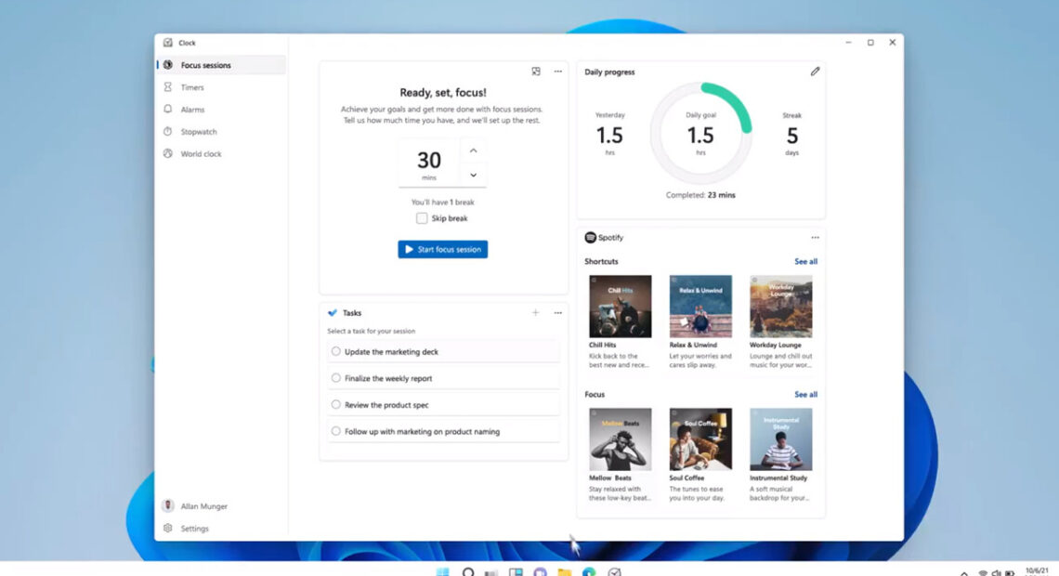Image resolution: width=1059 pixels, height=576 pixels.
Task: Click the Streak 5 days value
Action: [791, 135]
